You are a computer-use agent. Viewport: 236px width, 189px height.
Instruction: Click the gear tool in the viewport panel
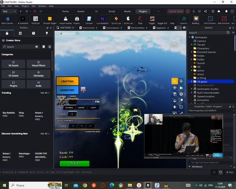(x=181, y=94)
